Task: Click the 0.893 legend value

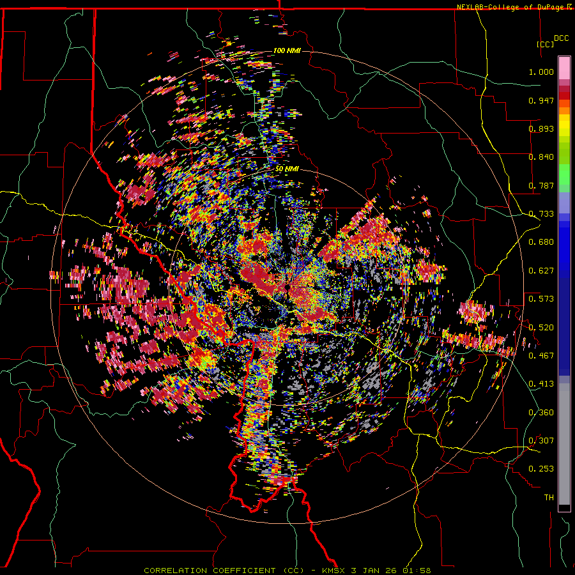Action: pos(541,128)
